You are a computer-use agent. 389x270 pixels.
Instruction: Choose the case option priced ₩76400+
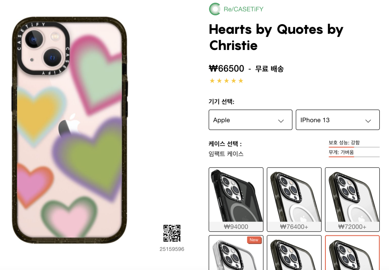294,199
